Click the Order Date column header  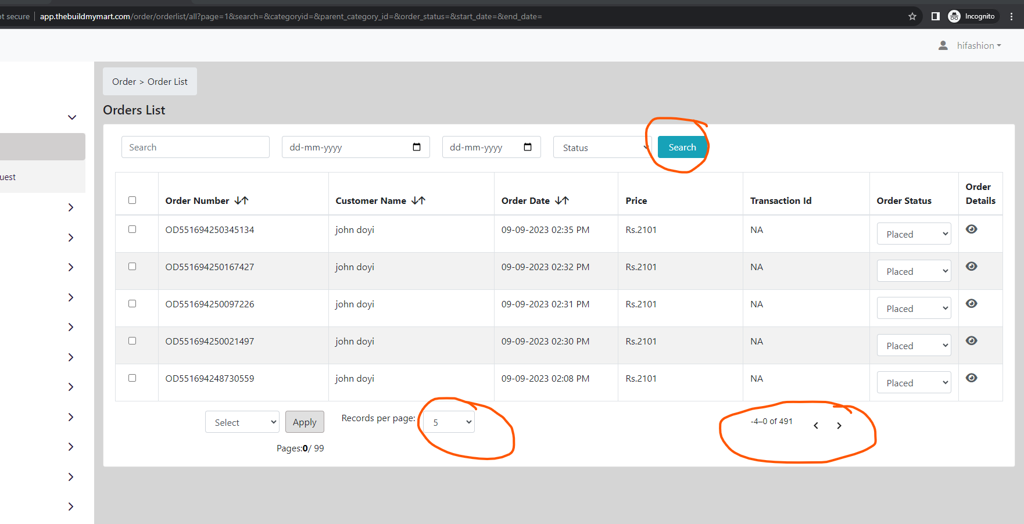[x=525, y=200]
